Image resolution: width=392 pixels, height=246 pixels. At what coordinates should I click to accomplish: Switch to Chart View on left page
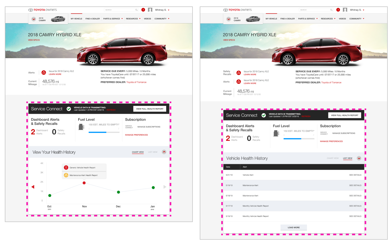coord(138,152)
